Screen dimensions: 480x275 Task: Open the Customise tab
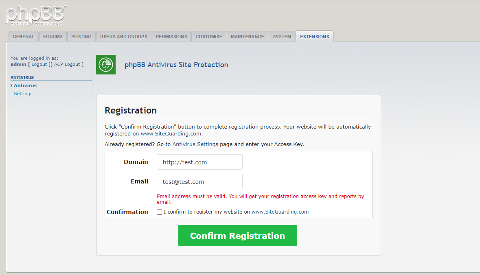pos(209,36)
